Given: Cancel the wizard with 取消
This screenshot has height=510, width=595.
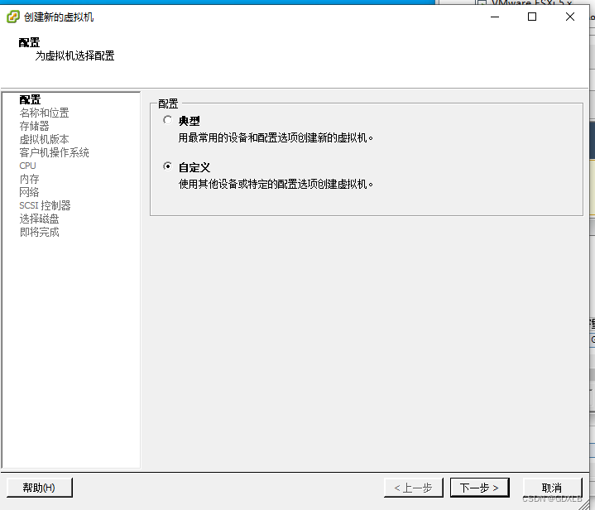Looking at the screenshot, I should (x=552, y=488).
